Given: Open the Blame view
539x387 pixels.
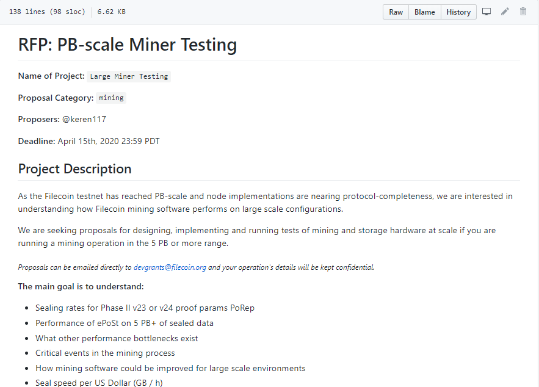Looking at the screenshot, I should pos(425,12).
